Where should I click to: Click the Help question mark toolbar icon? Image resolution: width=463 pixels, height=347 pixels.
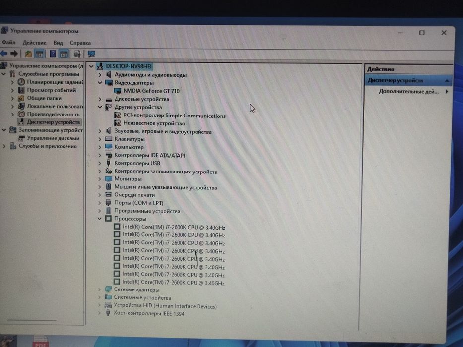pyautogui.click(x=53, y=54)
